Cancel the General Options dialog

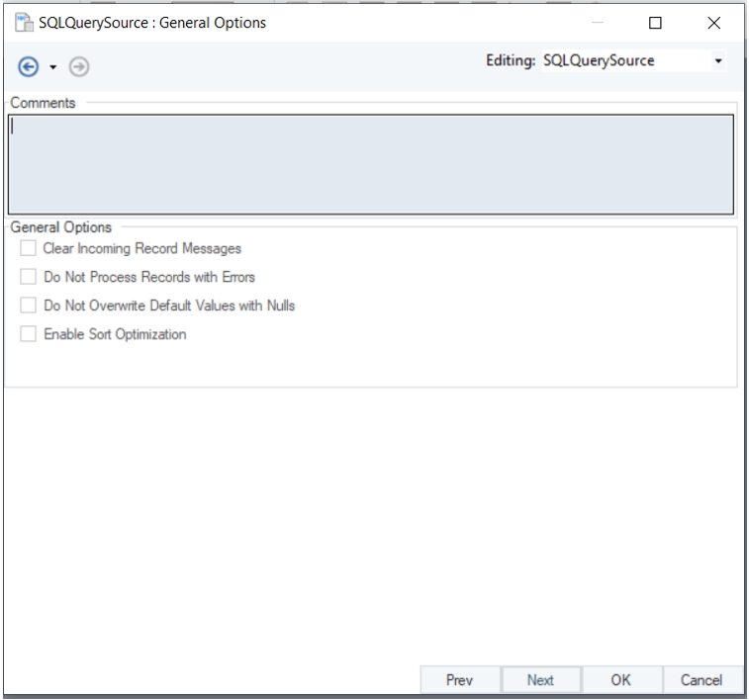tap(702, 679)
